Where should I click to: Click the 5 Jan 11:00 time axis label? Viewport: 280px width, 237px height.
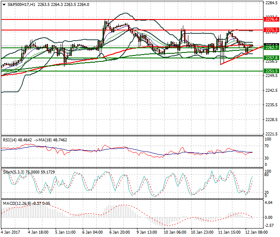(x=65, y=232)
